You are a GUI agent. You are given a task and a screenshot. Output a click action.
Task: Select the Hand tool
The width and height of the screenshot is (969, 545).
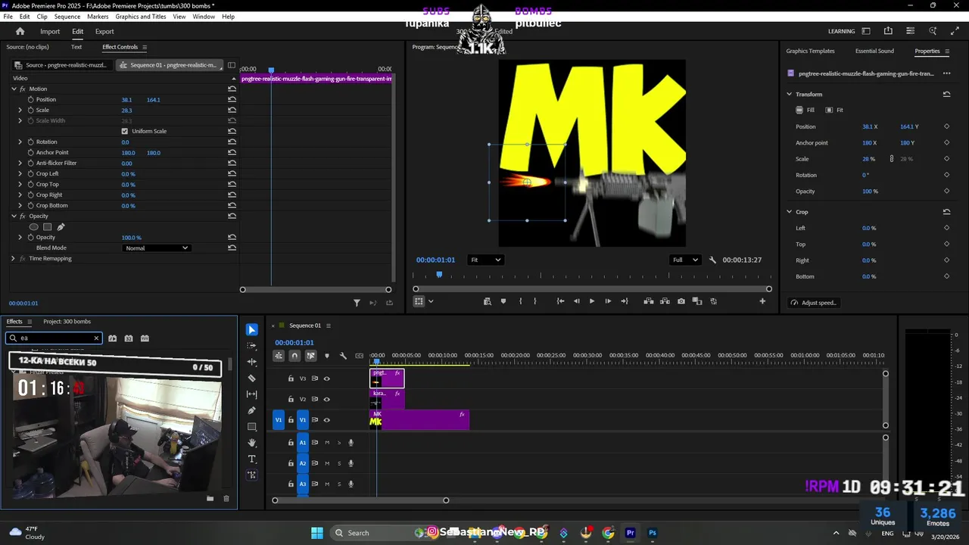(x=252, y=443)
